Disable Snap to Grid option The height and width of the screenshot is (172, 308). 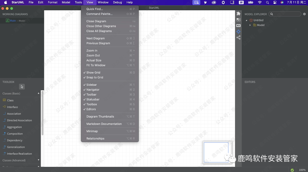tap(95, 77)
